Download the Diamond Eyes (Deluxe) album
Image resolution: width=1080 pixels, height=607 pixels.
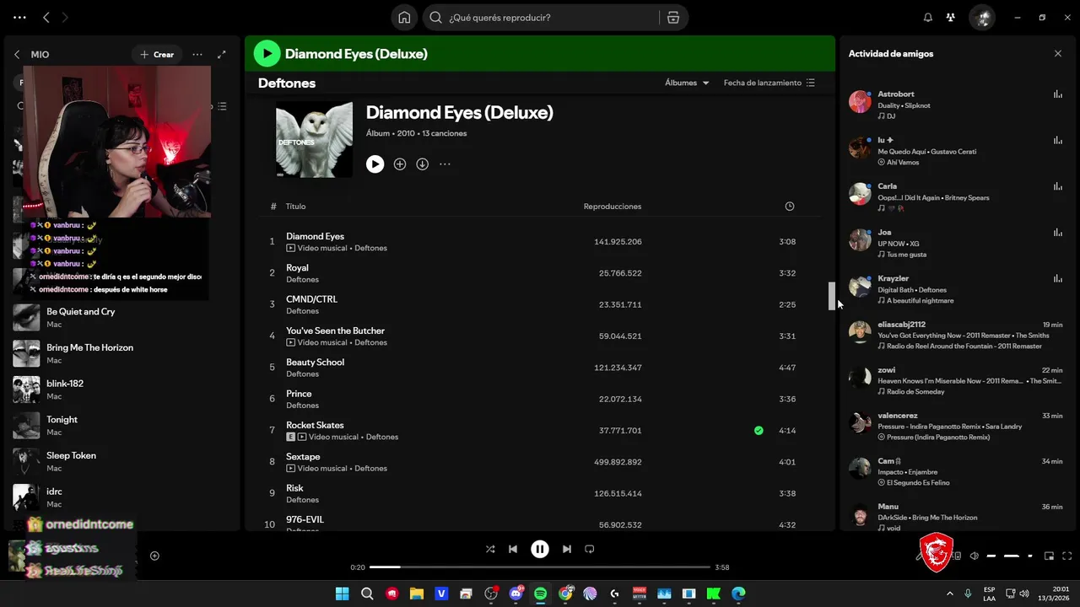tap(423, 164)
